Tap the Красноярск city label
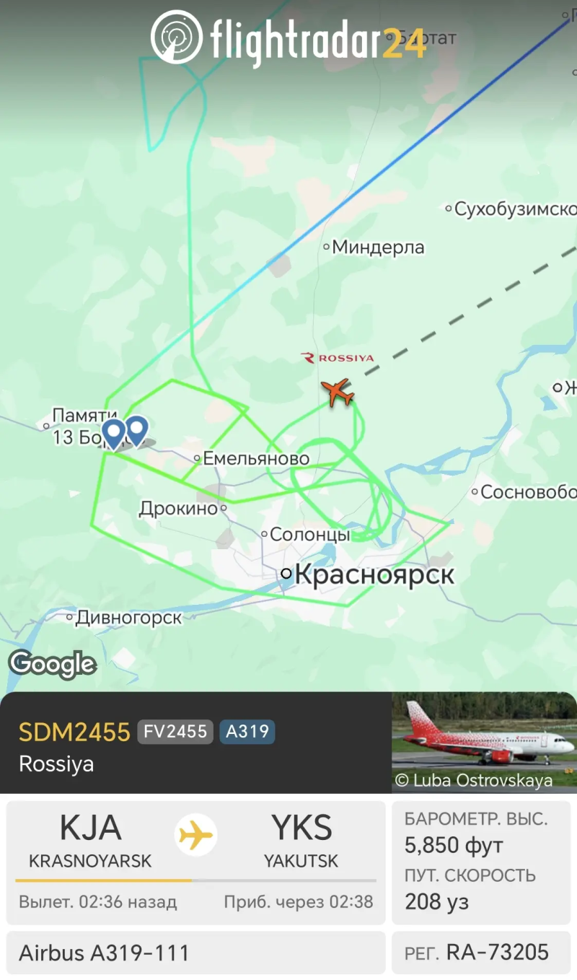 click(x=374, y=575)
